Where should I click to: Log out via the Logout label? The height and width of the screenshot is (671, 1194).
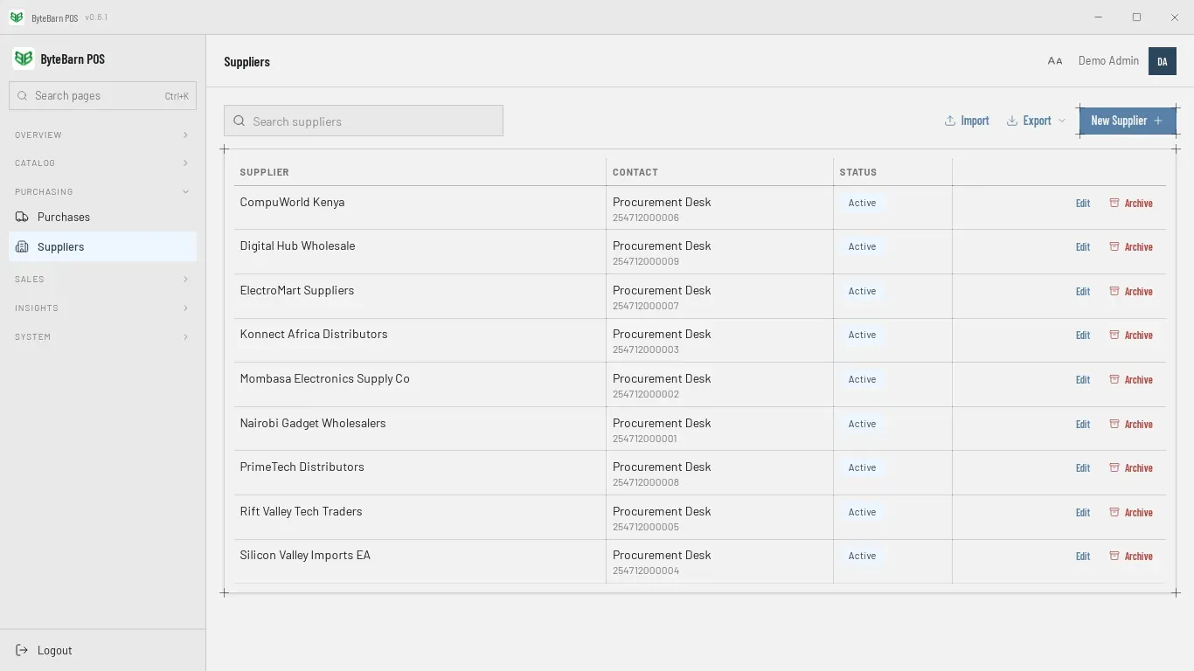pos(54,650)
